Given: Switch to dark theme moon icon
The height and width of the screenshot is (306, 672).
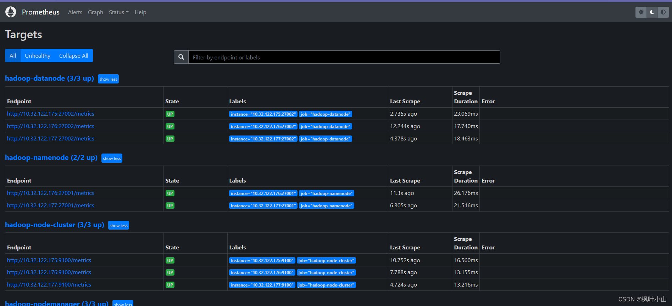Looking at the screenshot, I should point(652,12).
